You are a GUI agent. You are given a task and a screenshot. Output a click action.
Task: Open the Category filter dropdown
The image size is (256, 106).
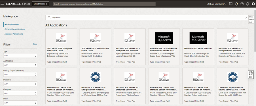20,93
